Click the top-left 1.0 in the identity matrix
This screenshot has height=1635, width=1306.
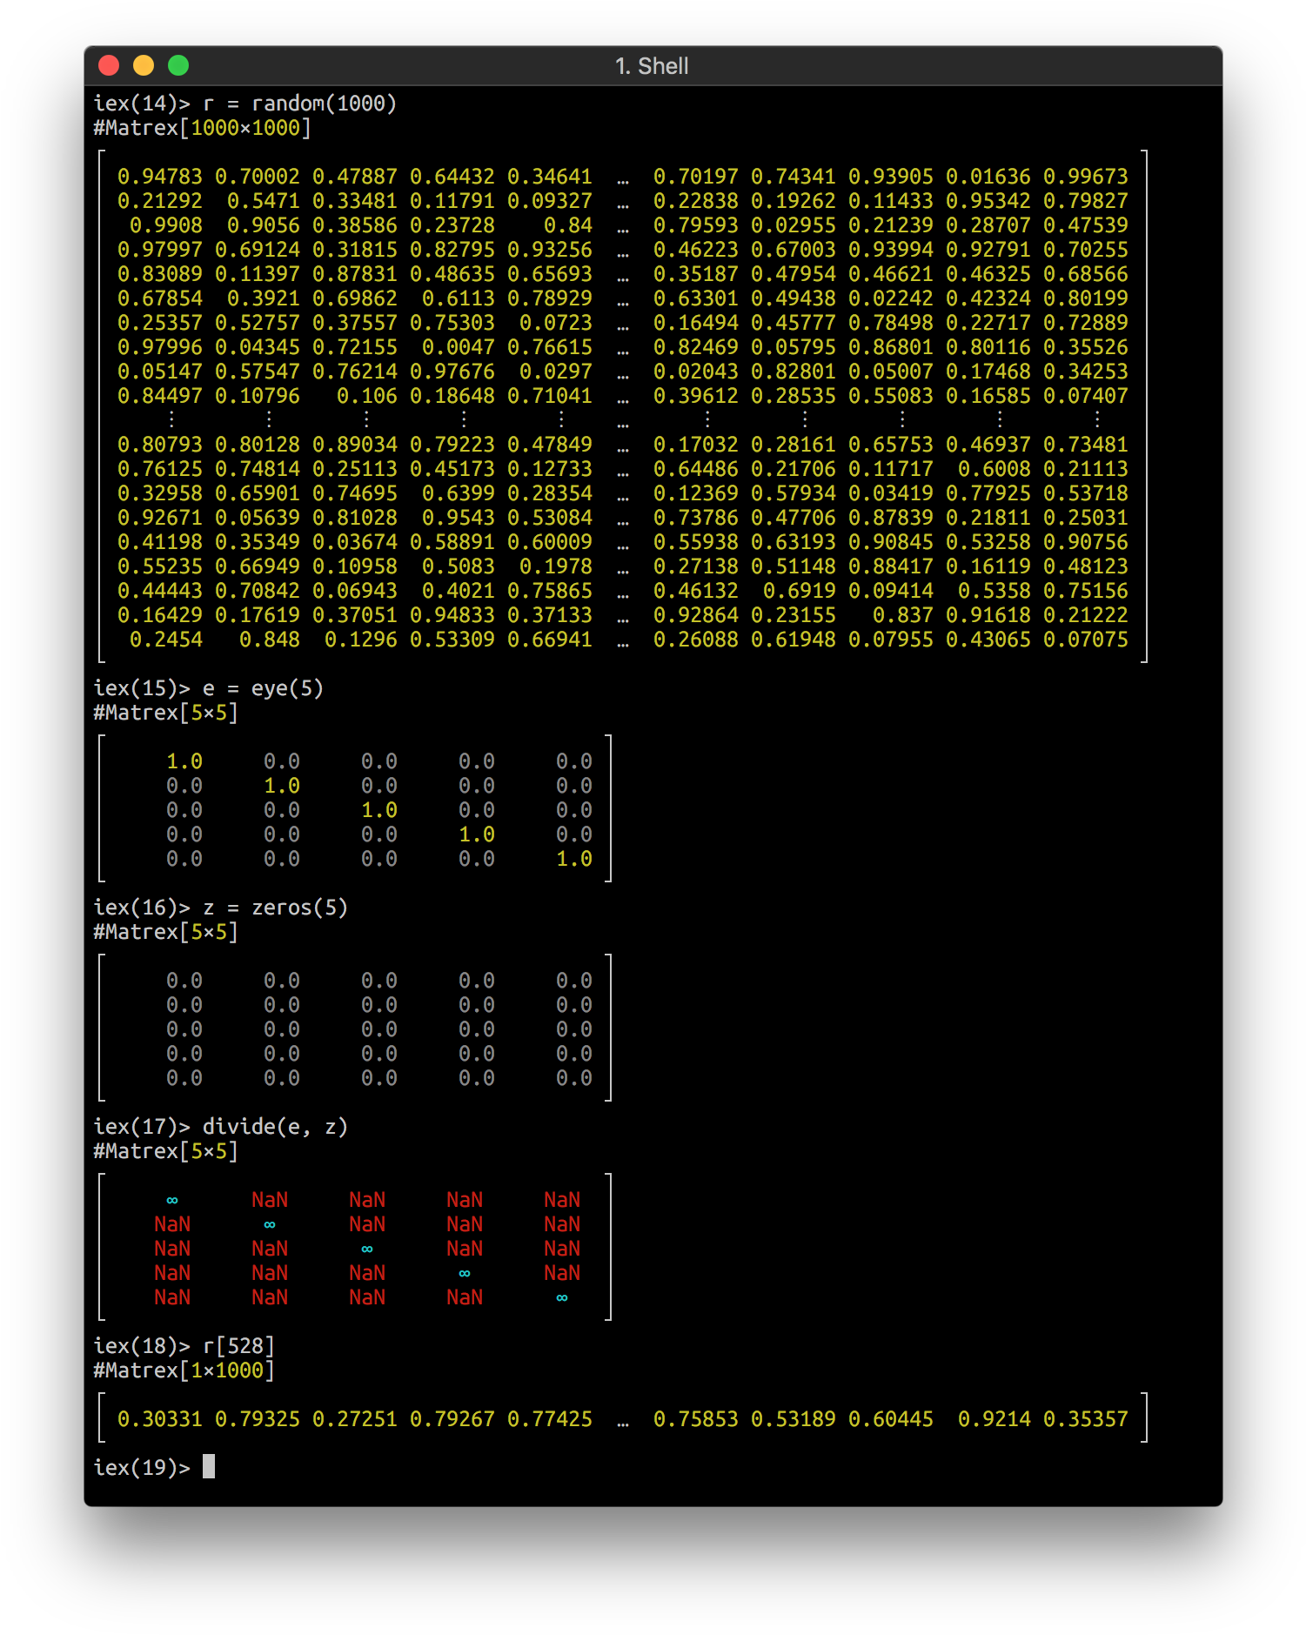coord(184,761)
